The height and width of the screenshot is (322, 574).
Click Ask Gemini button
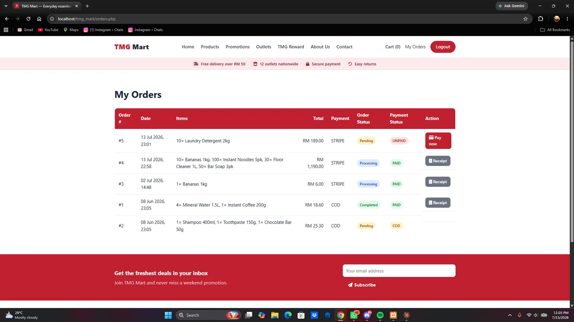[512, 6]
